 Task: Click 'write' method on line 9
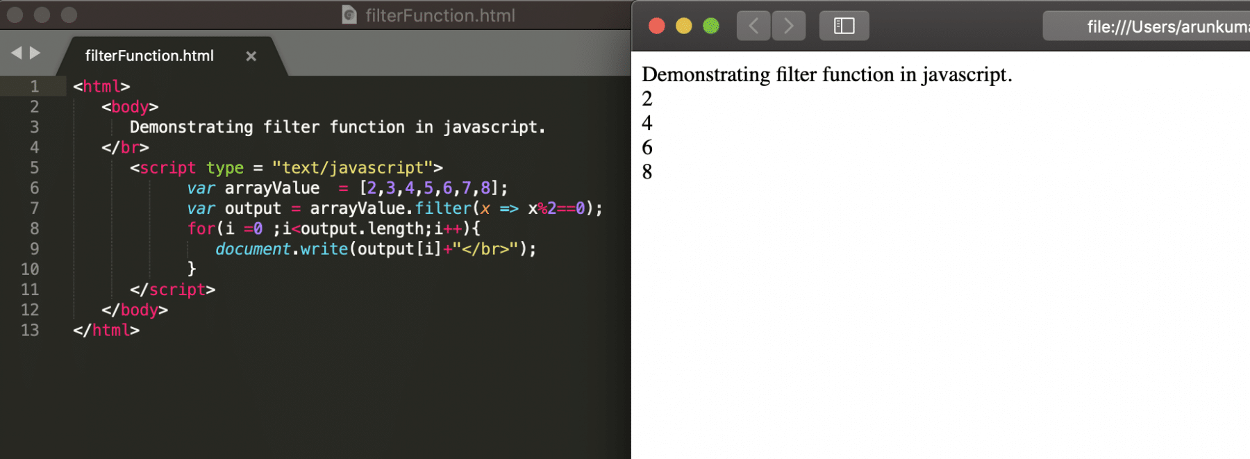point(324,249)
